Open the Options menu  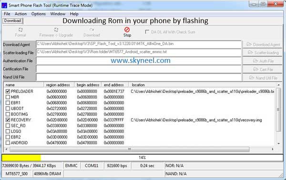(38, 14)
